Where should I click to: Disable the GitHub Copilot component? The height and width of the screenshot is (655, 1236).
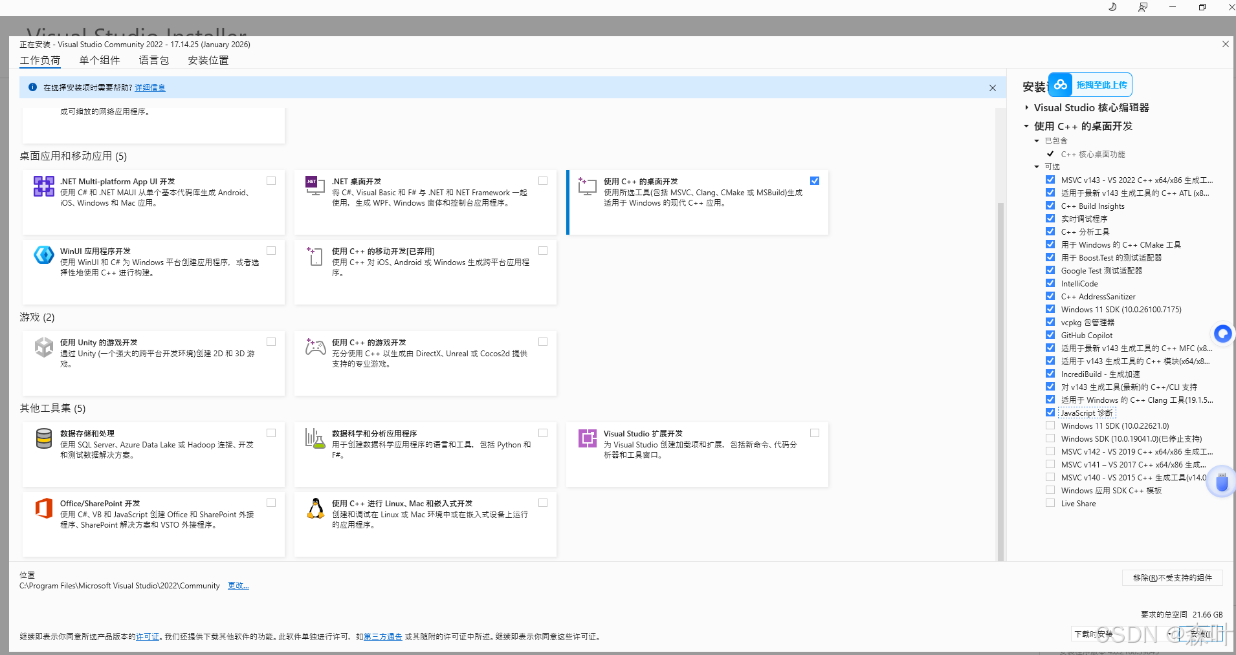pyautogui.click(x=1050, y=335)
